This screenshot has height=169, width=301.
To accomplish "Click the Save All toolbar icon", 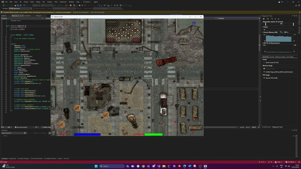I will (21, 5).
